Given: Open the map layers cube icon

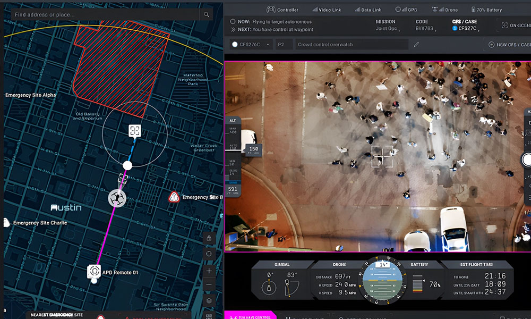Looking at the screenshot, I should [209, 301].
